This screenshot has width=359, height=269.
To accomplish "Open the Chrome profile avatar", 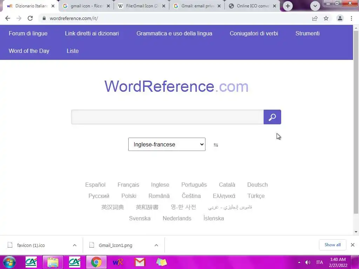I will pyautogui.click(x=340, y=18).
